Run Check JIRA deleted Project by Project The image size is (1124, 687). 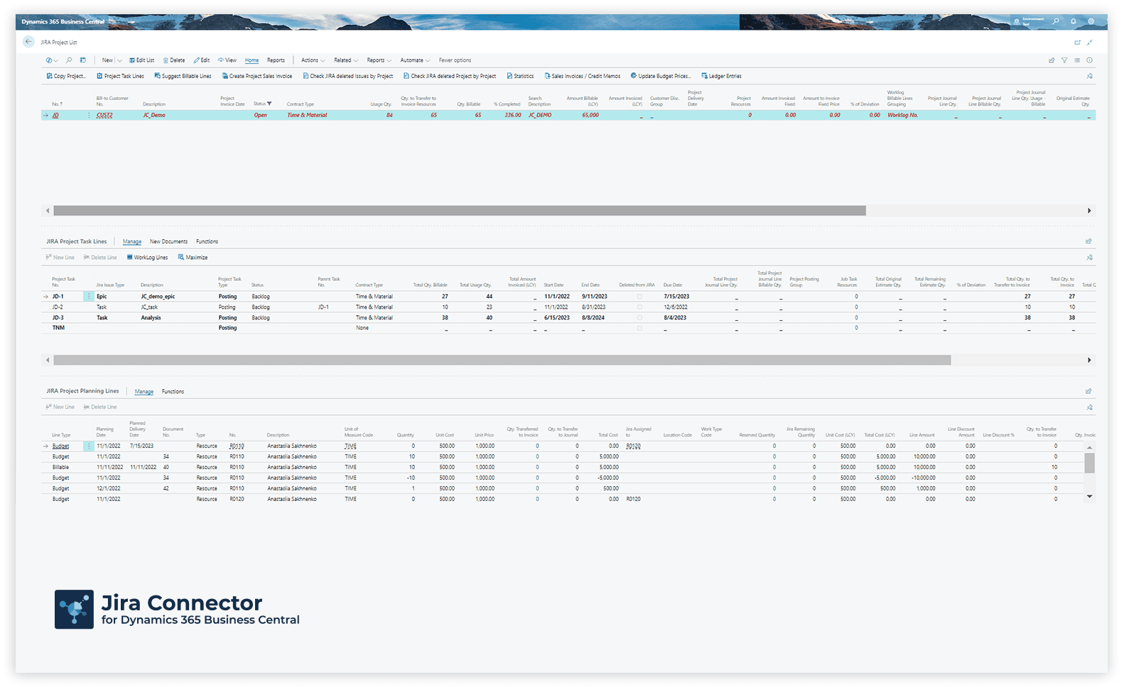[x=450, y=76]
